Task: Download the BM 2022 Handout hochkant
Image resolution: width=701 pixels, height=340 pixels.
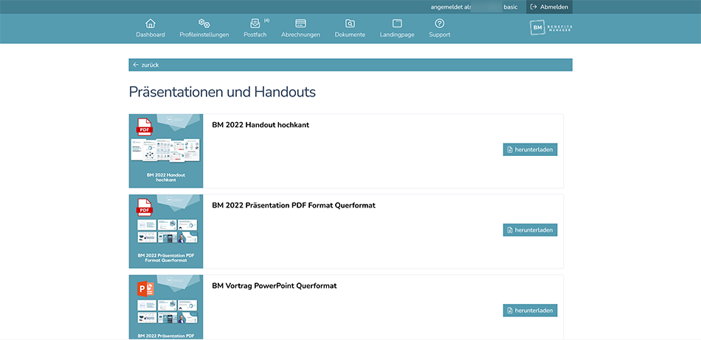Action: tap(530, 149)
